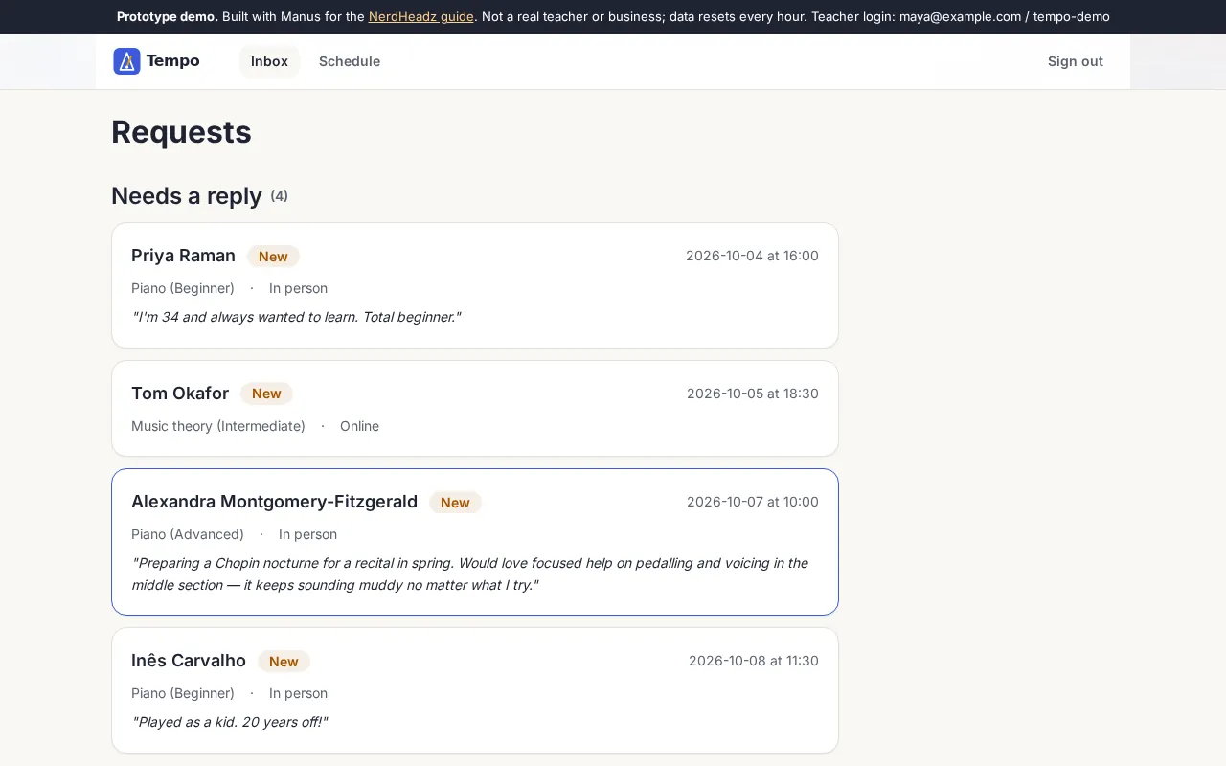
Task: Switch to the Schedule tab
Action: [x=350, y=61]
